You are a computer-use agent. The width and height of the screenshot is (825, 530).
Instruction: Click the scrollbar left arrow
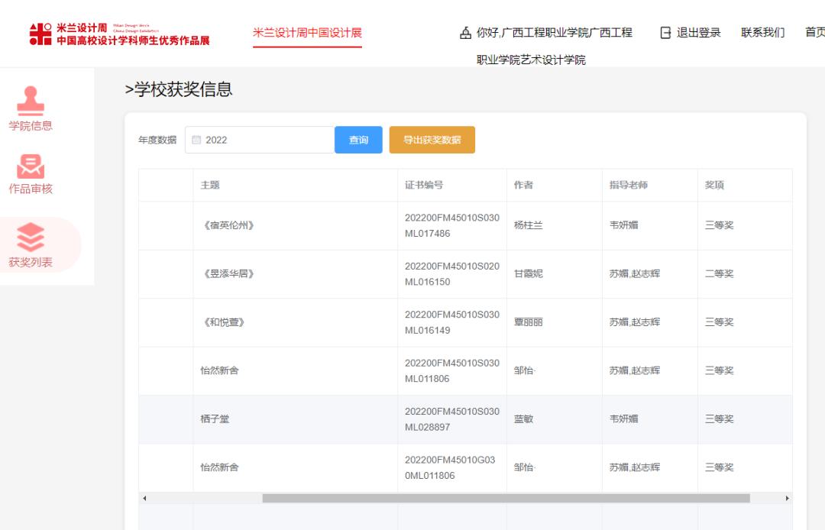point(145,499)
